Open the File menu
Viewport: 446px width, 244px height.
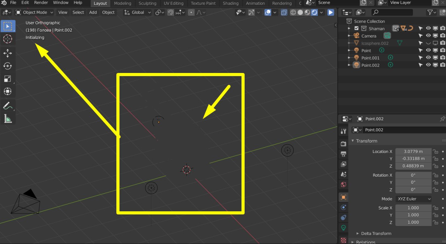pyautogui.click(x=13, y=3)
